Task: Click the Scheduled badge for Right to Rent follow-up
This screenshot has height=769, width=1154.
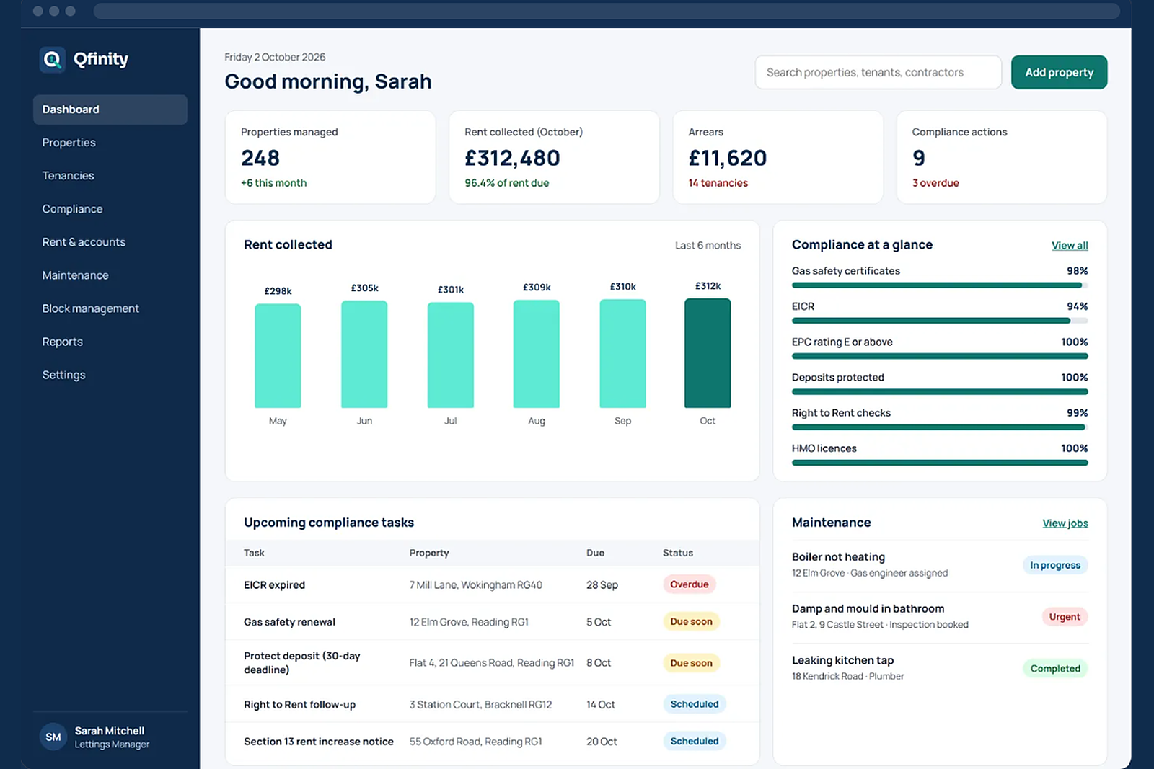Action: point(694,704)
